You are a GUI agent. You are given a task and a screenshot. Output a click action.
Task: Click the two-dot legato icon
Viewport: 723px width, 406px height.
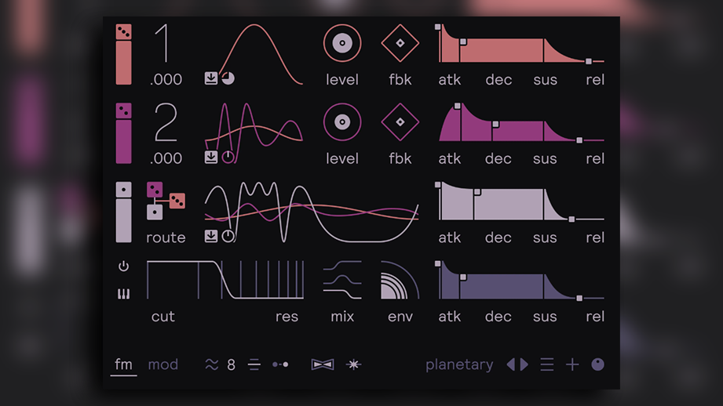pyautogui.click(x=280, y=364)
